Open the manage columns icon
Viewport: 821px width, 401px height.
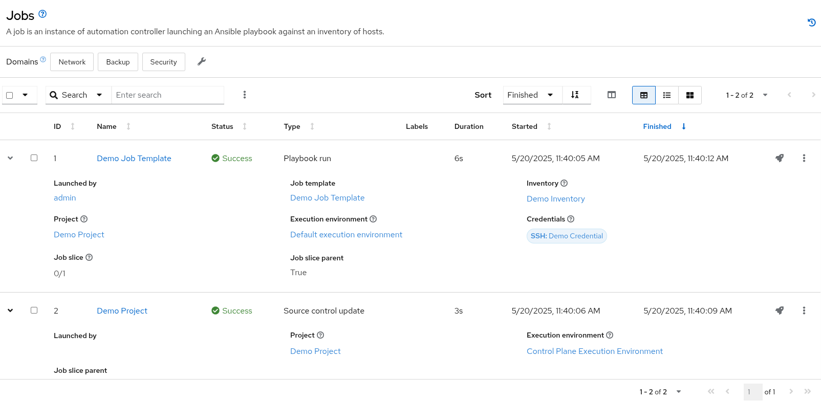coord(611,95)
